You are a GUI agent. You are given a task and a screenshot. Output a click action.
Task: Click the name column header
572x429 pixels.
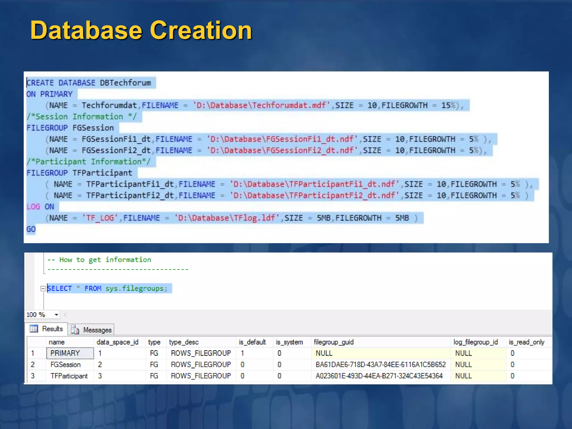click(70, 342)
